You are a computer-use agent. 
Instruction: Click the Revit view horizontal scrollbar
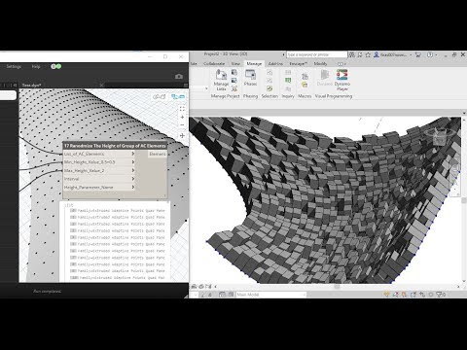(337, 287)
